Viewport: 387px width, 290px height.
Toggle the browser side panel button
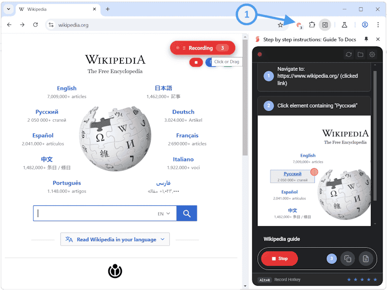pos(325,25)
